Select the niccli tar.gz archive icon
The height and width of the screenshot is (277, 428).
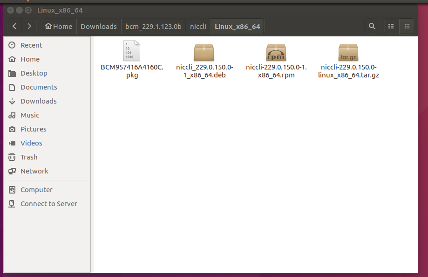point(348,52)
